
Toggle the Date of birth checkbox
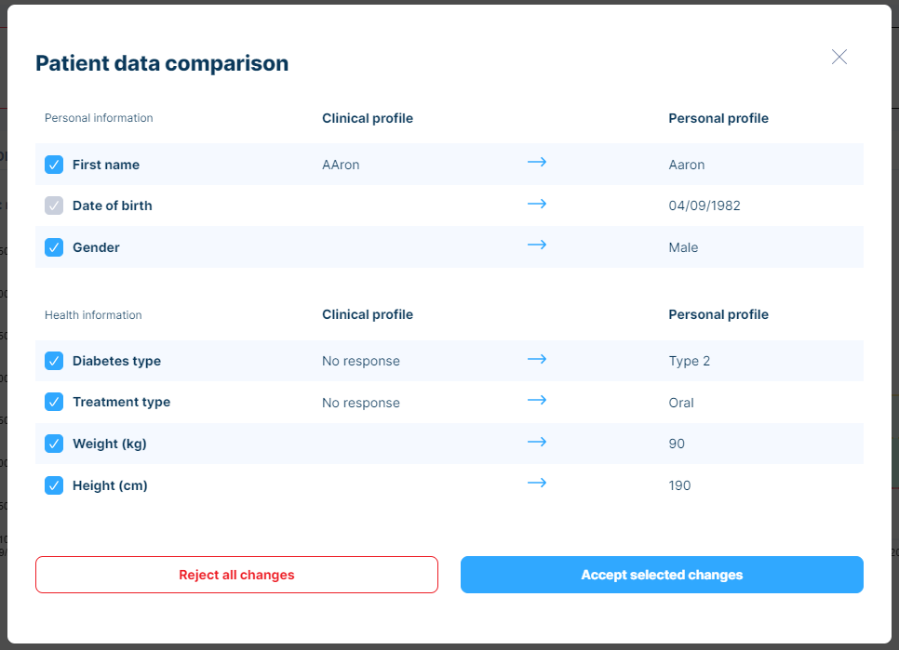(x=54, y=206)
